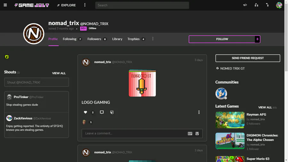Open the NOMED TRIX GT Google link
The width and height of the screenshot is (288, 162).
pos(230,69)
